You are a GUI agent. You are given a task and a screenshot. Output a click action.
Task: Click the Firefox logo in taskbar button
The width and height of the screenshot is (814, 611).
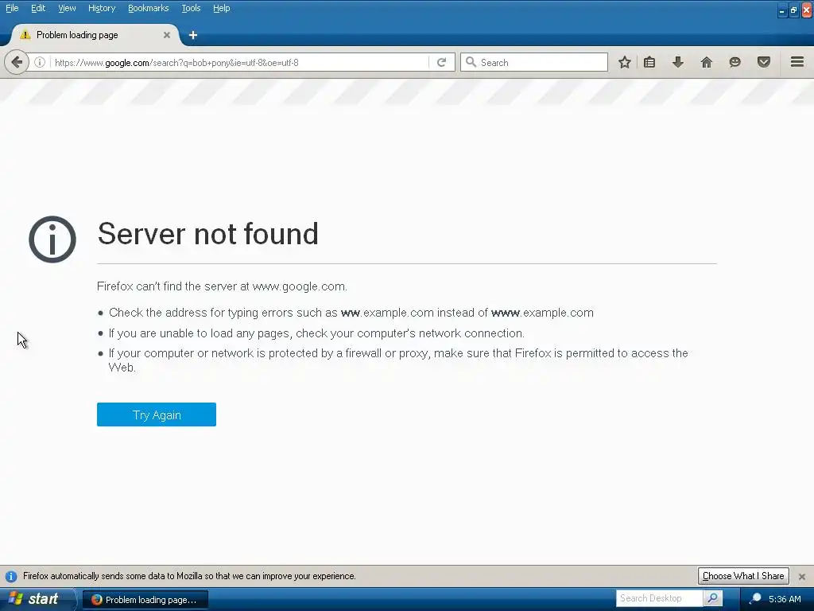(x=96, y=600)
